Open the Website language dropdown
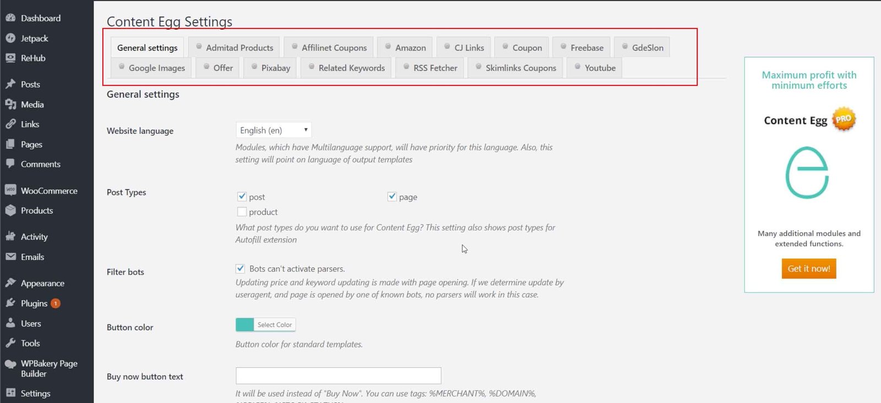Viewport: 881px width, 403px height. (273, 130)
